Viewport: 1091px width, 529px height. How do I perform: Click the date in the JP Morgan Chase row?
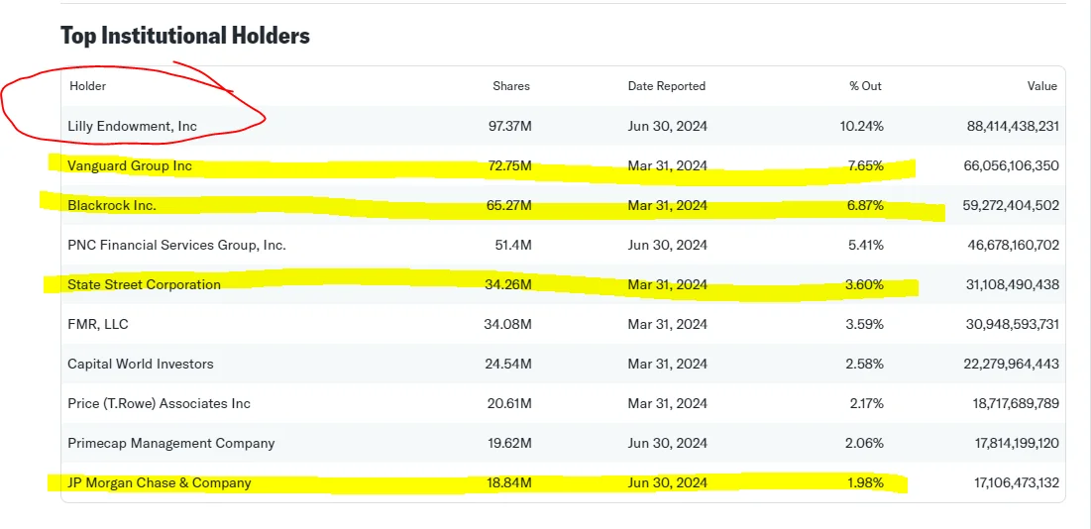668,483
